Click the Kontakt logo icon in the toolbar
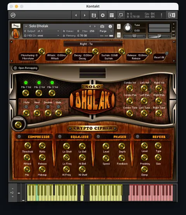This screenshot has height=215, width=186. click(13, 15)
